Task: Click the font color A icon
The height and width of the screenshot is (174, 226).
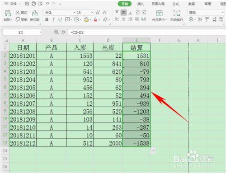Action: tap(95, 19)
